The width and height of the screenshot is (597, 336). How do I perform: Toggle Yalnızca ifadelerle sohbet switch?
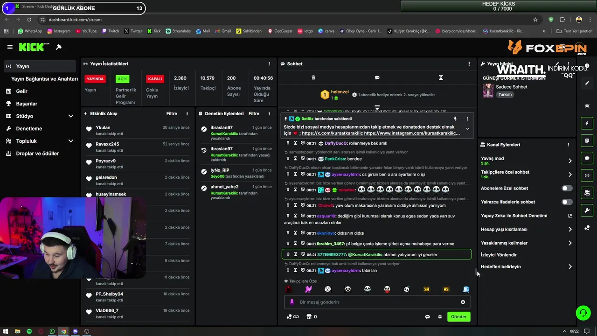tap(567, 202)
